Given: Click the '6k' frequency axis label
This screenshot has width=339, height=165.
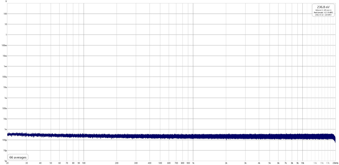Looking at the screenshot, I should point(278,163).
